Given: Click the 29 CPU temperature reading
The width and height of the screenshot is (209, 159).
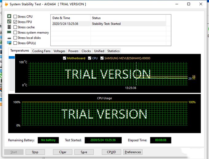Looking at the screenshot, I should tap(190, 79).
